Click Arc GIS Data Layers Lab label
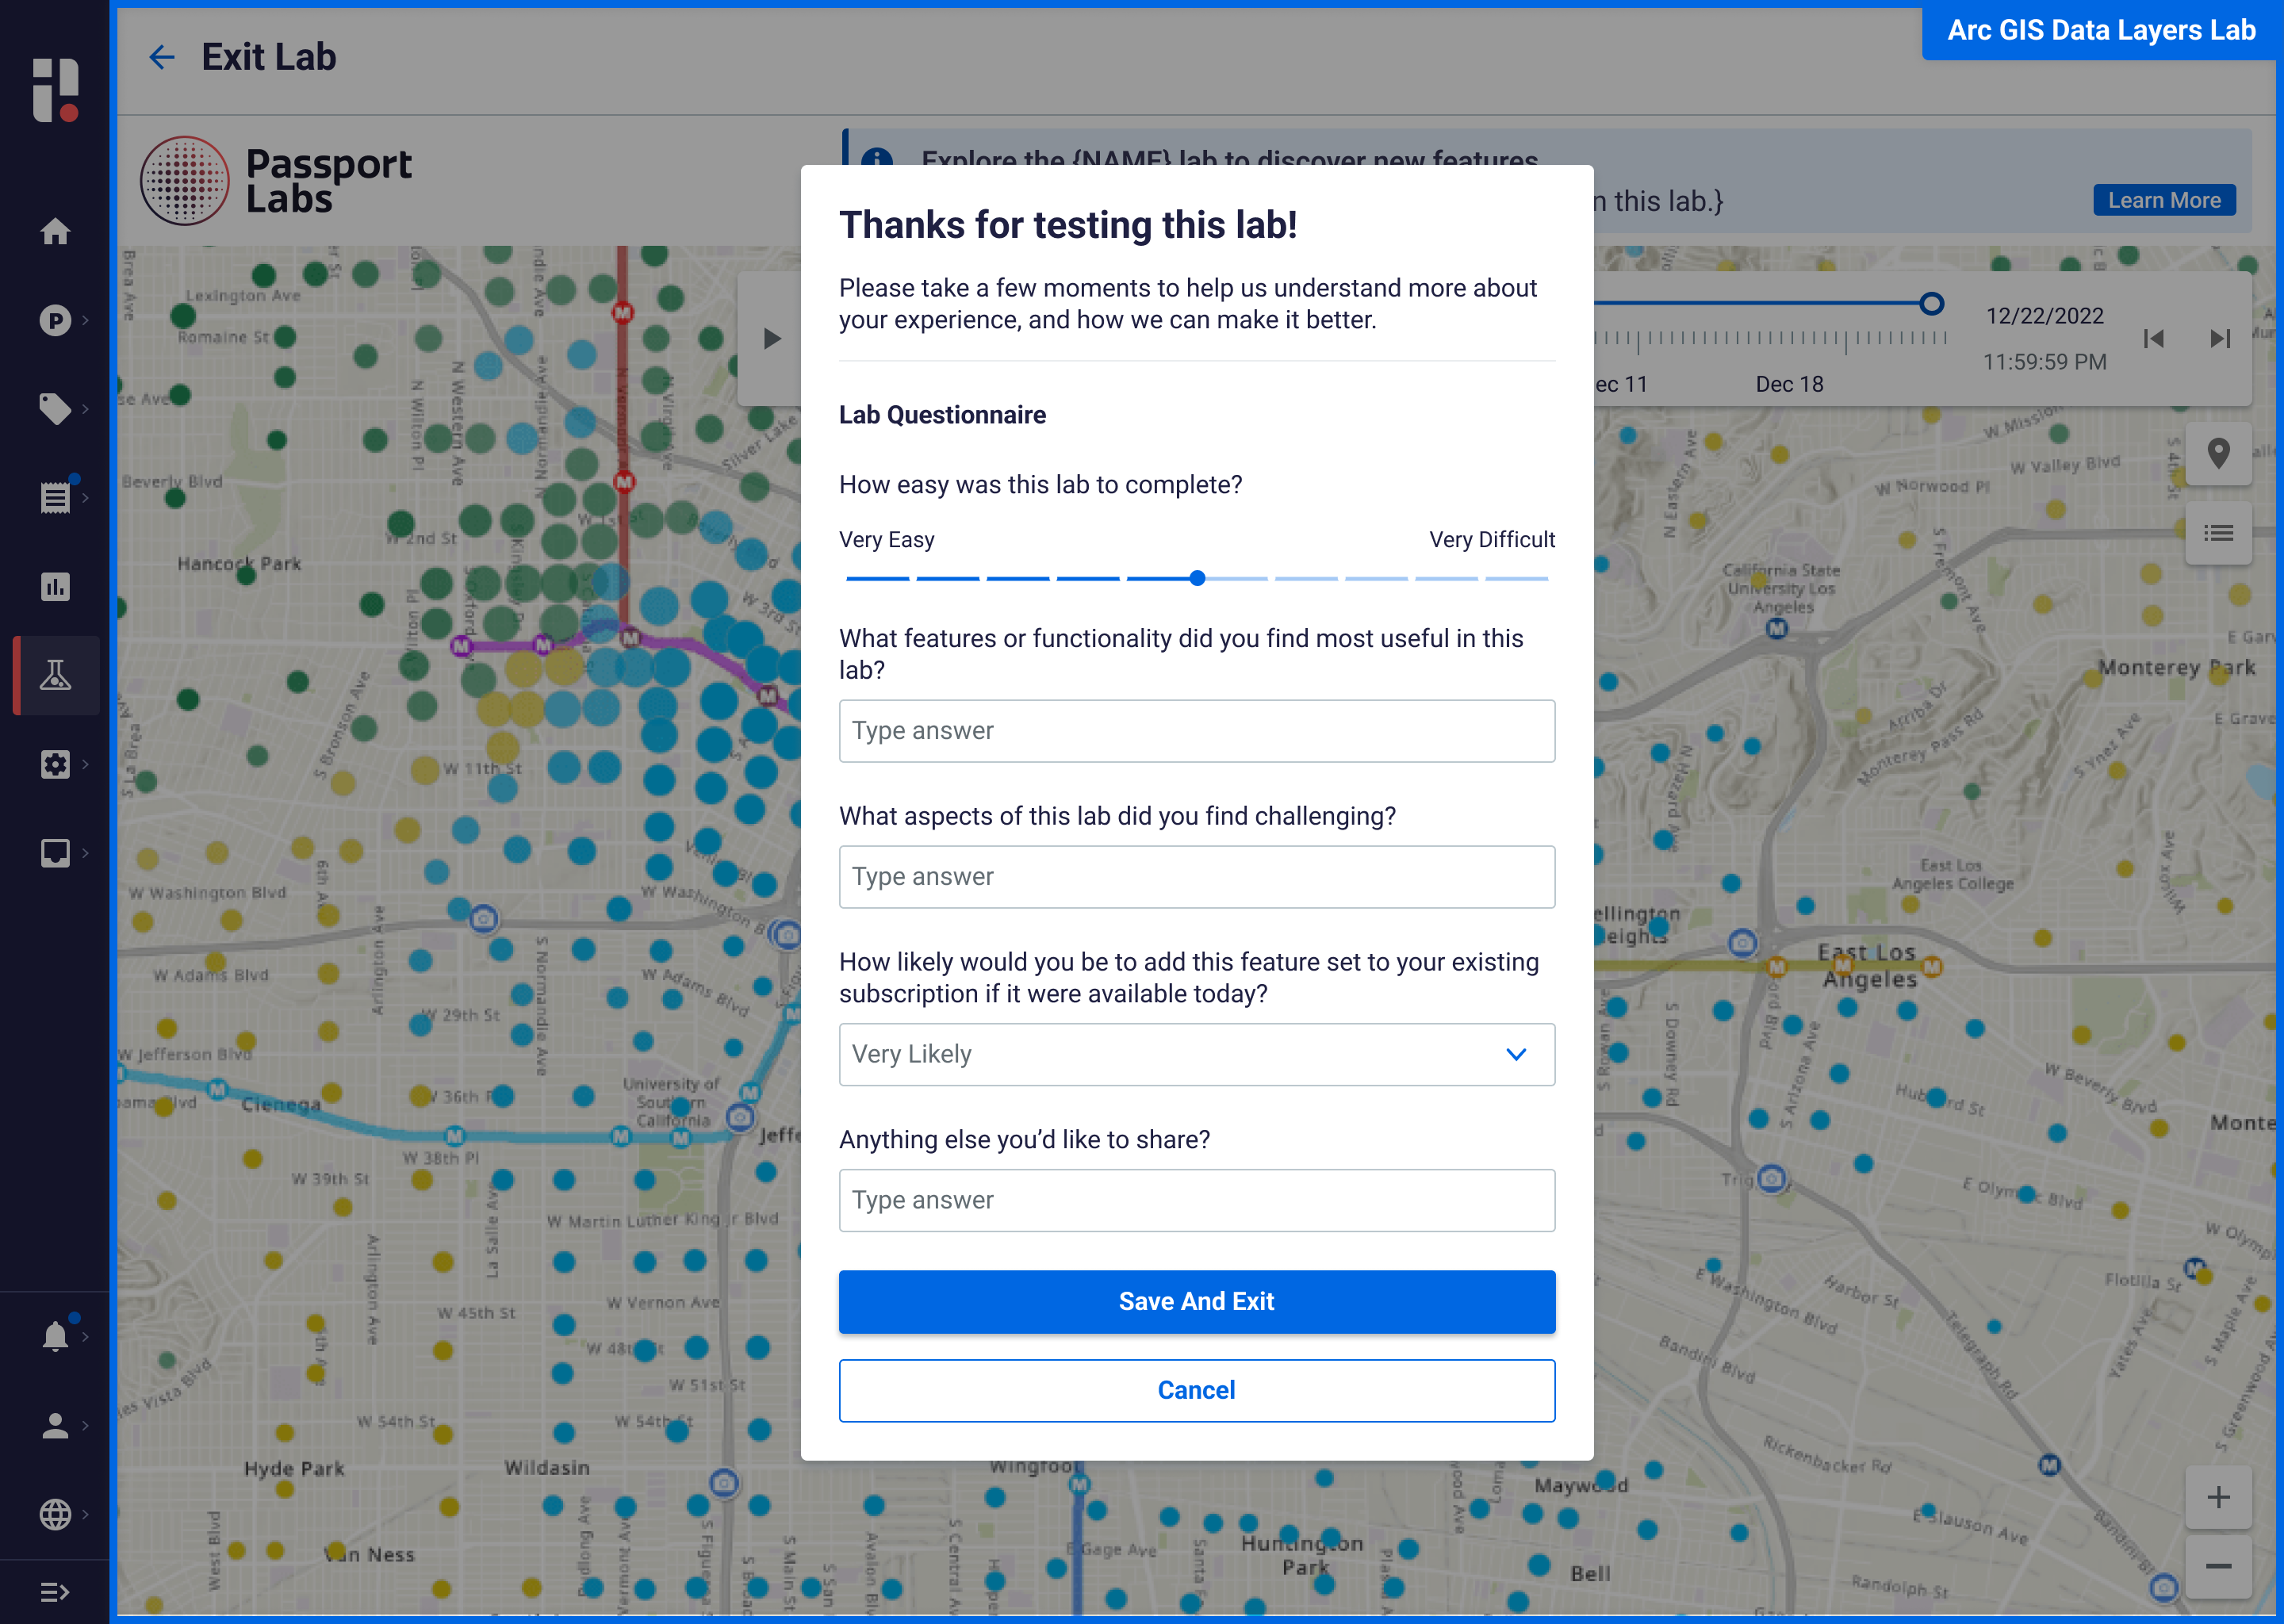The width and height of the screenshot is (2284, 1624). pyautogui.click(x=2101, y=30)
